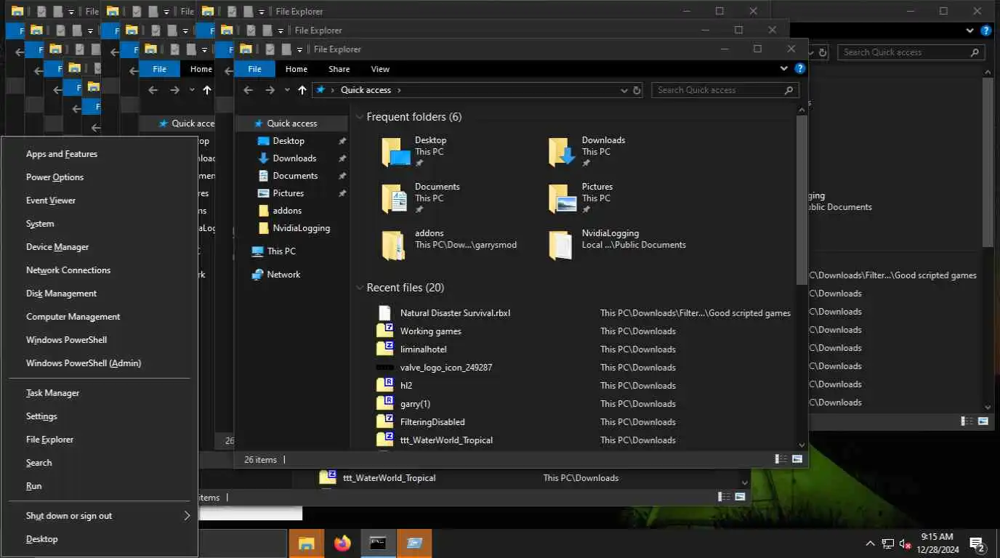Refresh Quick access in front Explorer window
The width and height of the screenshot is (1000, 558).
[637, 90]
